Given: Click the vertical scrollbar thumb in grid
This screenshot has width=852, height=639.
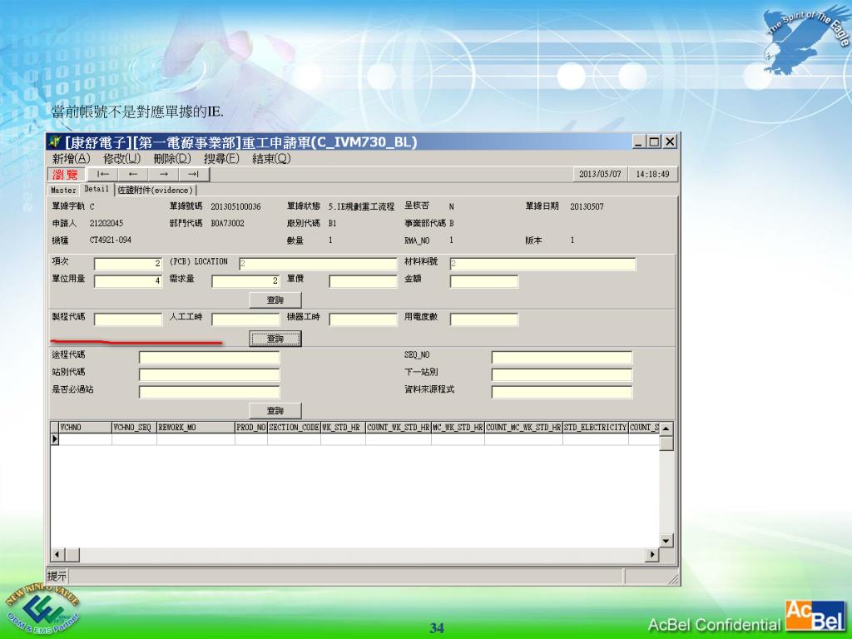Looking at the screenshot, I should tap(666, 443).
